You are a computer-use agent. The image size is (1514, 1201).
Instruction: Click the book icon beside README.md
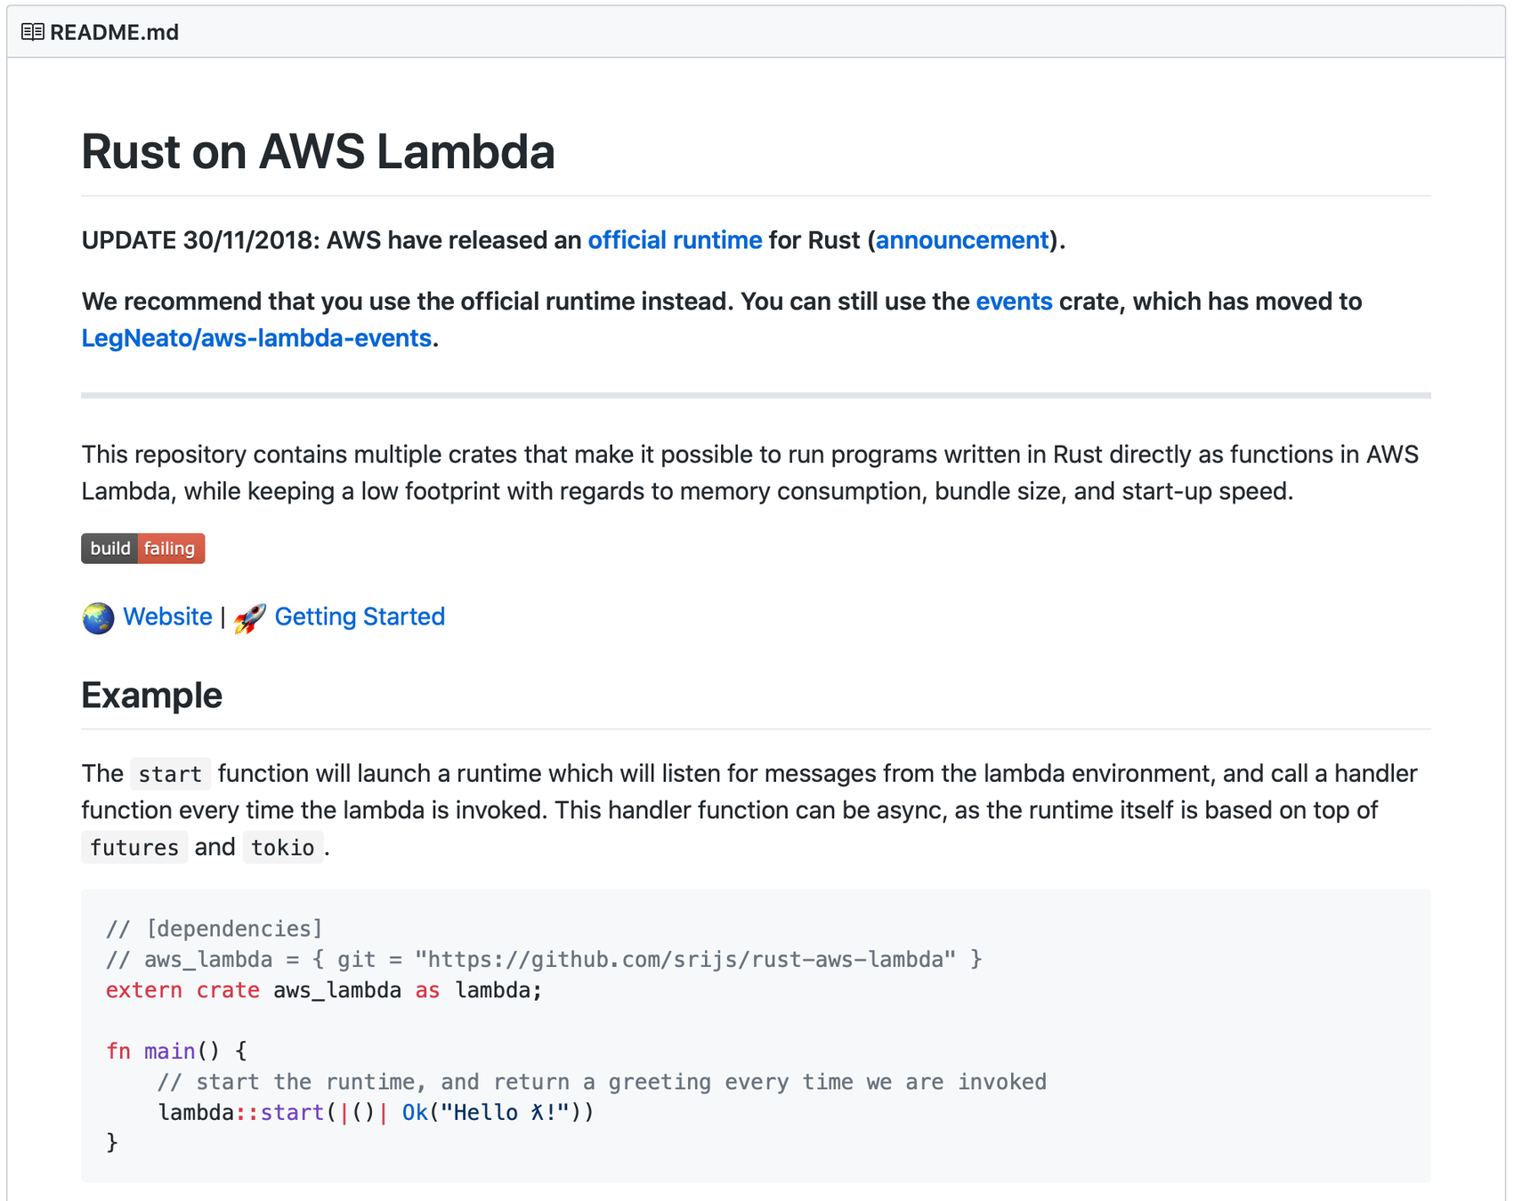33,32
